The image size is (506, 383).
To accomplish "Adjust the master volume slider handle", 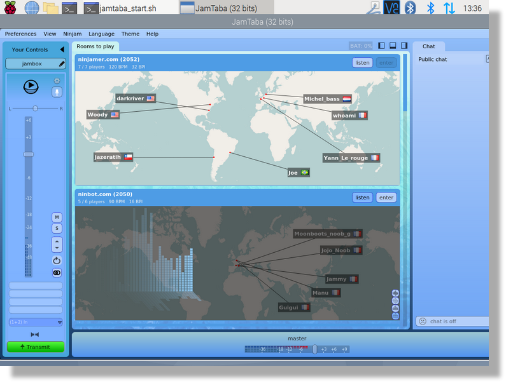I will coord(314,349).
